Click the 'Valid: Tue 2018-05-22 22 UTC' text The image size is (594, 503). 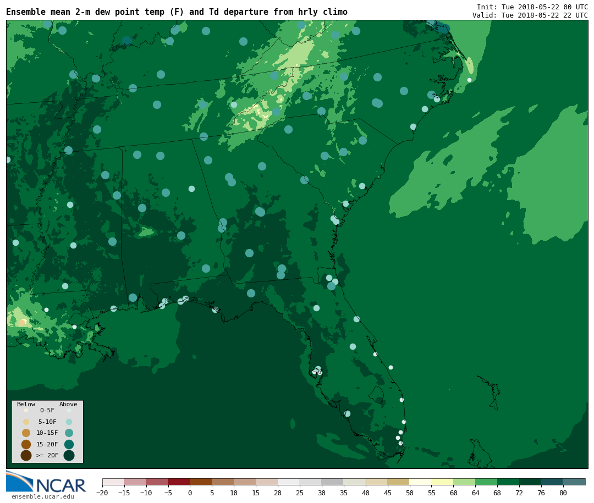tap(530, 15)
